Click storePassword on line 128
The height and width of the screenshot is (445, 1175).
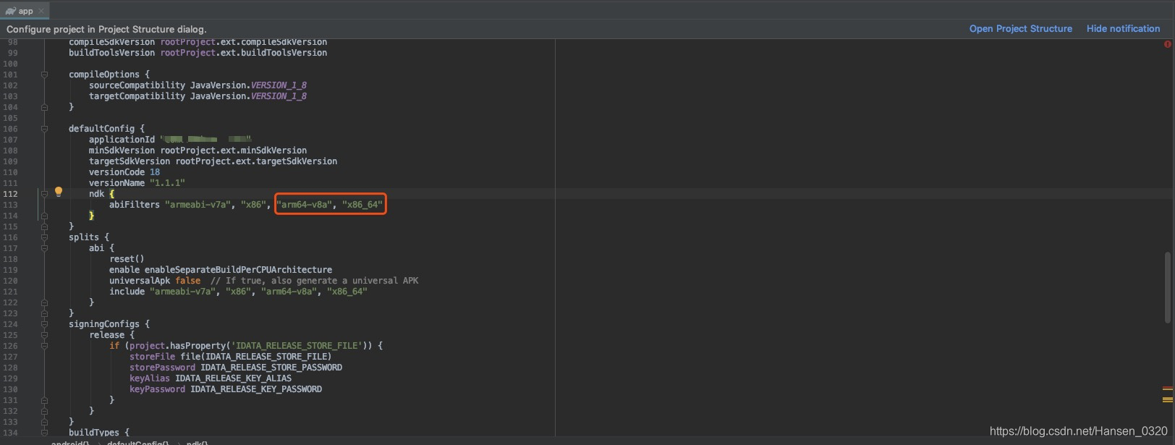point(162,368)
